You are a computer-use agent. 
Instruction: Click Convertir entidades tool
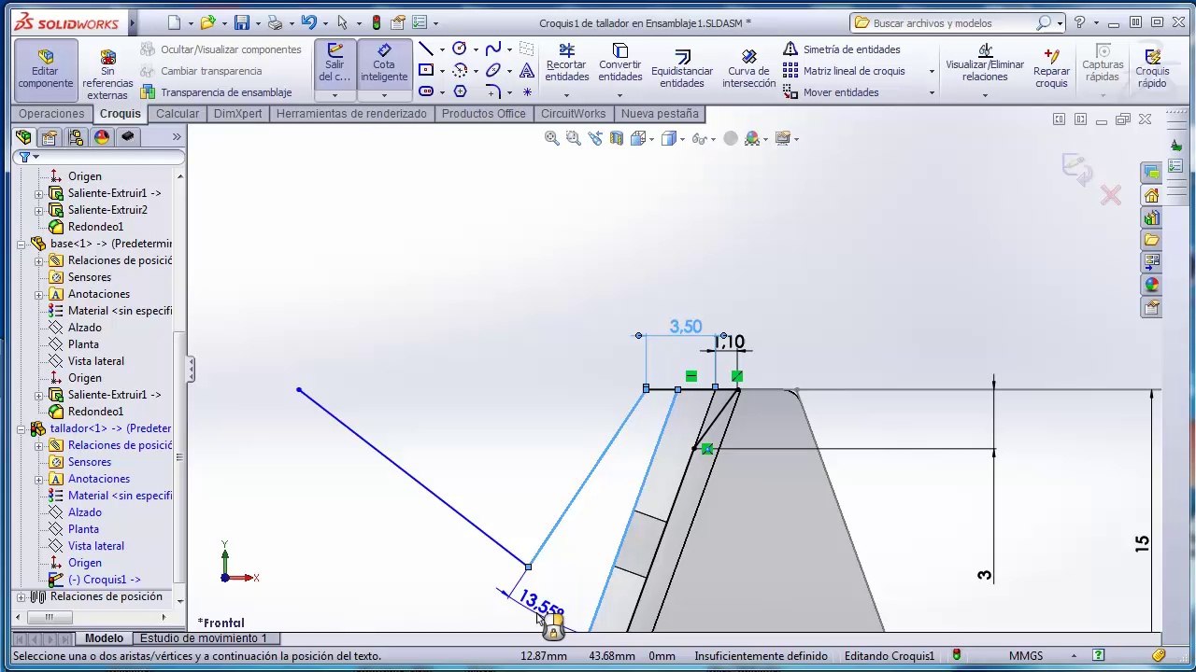(620, 63)
